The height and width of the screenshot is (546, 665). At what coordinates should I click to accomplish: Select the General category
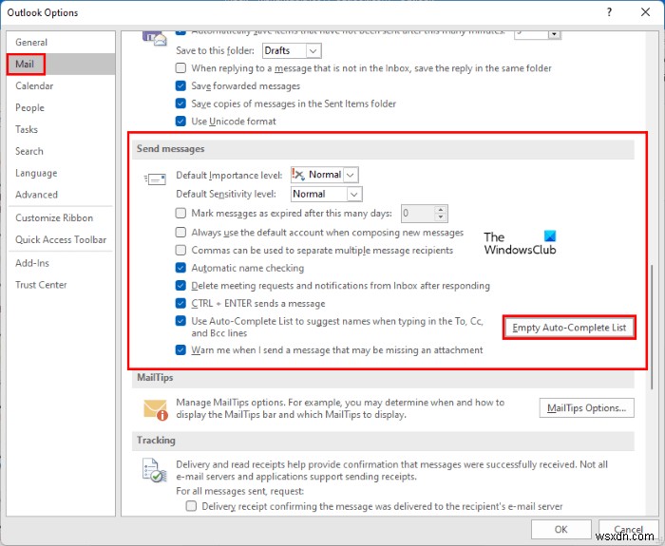pyautogui.click(x=61, y=43)
